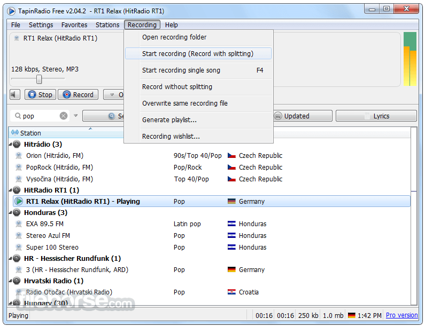Click the Croatia flag on Radio Otočac row

(231, 292)
